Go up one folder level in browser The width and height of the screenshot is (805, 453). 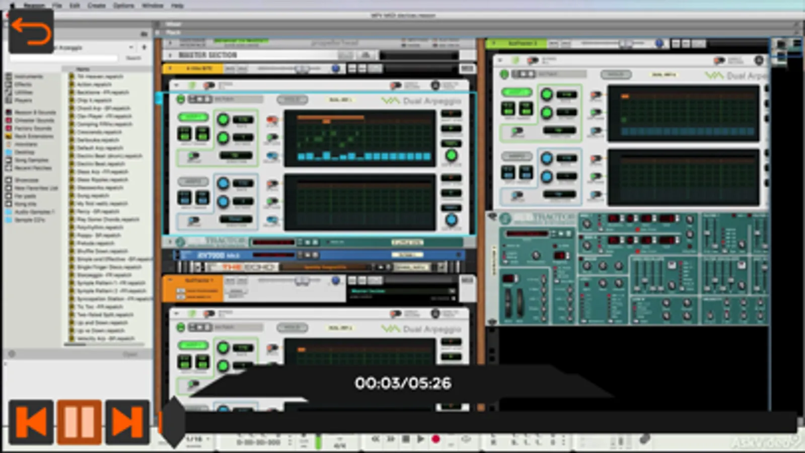click(144, 47)
